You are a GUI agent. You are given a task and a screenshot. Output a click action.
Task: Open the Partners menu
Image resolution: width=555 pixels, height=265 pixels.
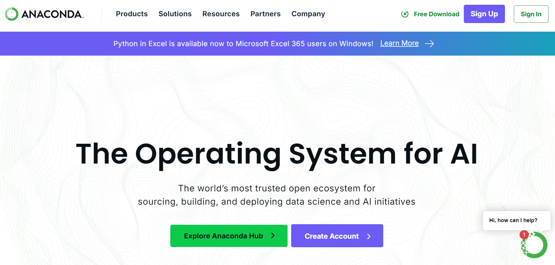point(266,14)
